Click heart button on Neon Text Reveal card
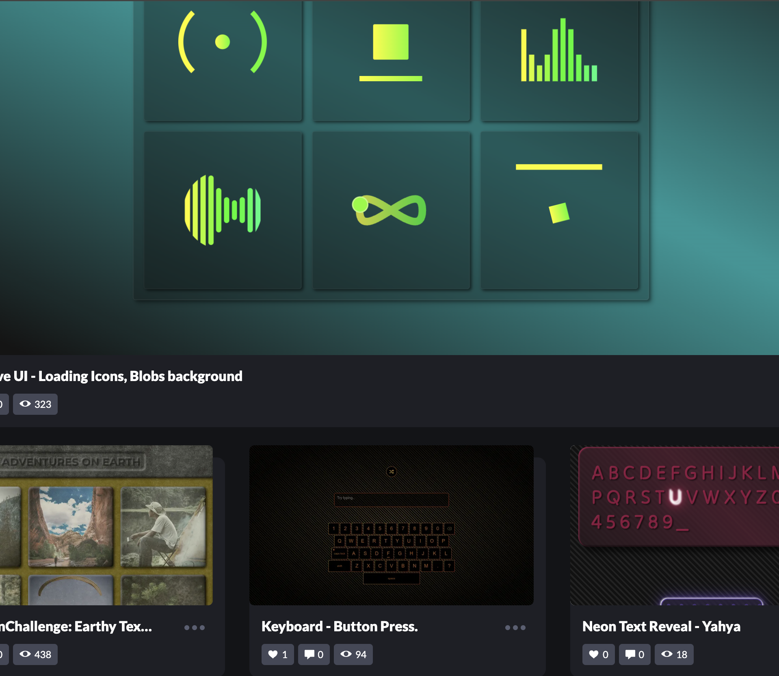 [x=598, y=654]
